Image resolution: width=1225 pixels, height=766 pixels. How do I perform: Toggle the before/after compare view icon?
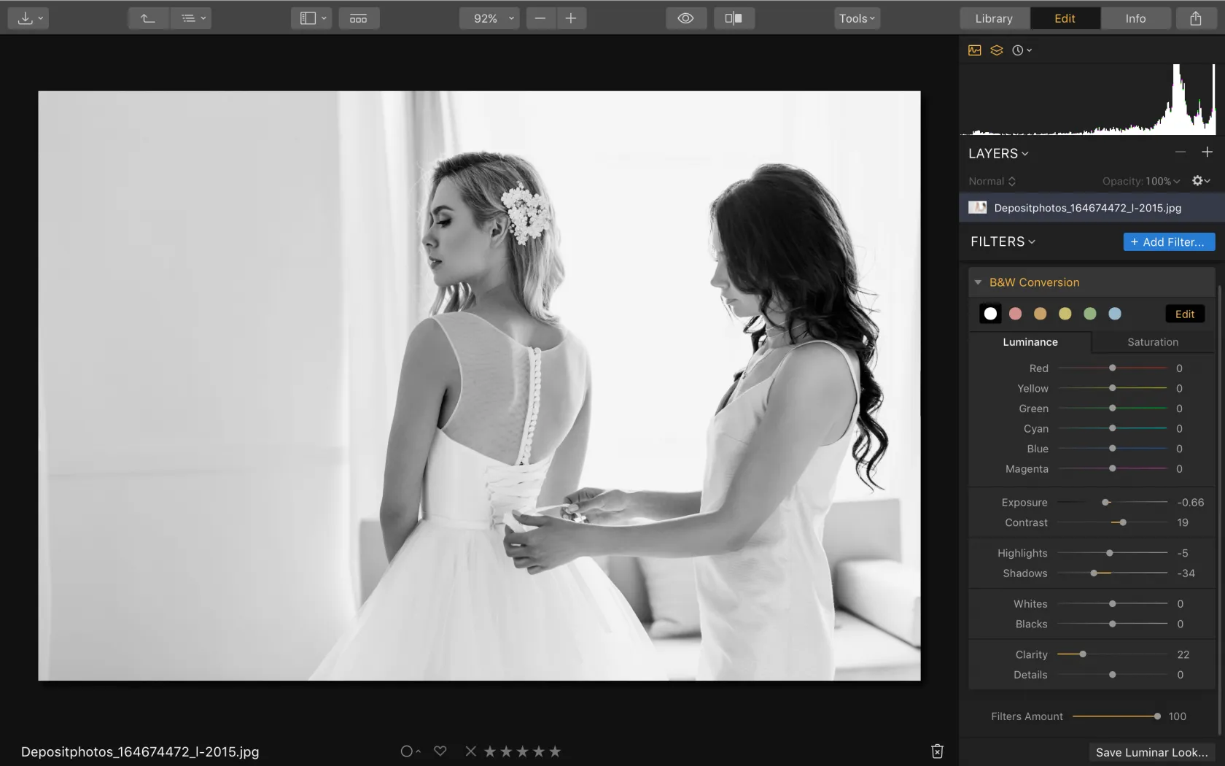(734, 18)
